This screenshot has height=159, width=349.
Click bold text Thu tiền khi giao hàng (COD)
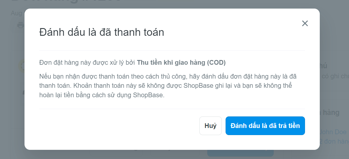pos(181,63)
